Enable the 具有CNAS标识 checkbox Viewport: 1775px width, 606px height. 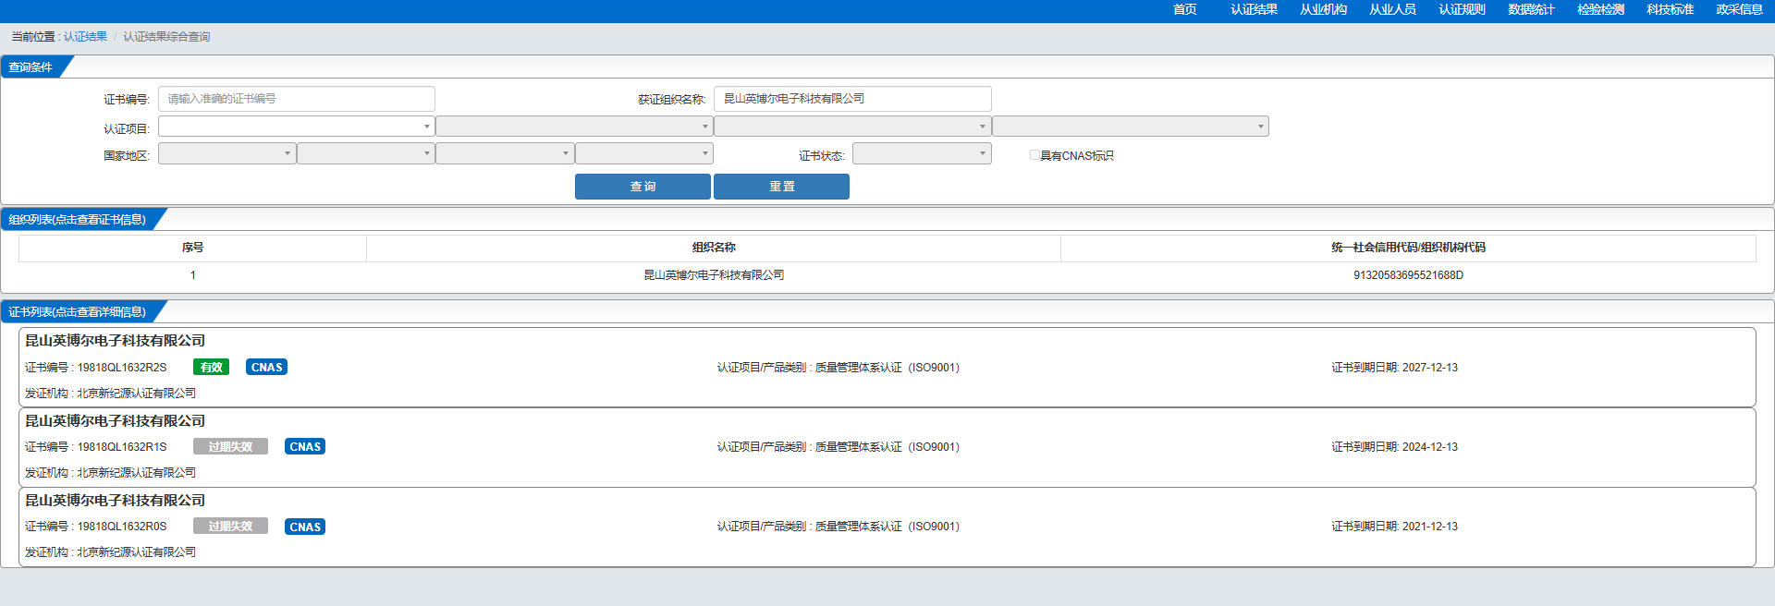(1034, 155)
